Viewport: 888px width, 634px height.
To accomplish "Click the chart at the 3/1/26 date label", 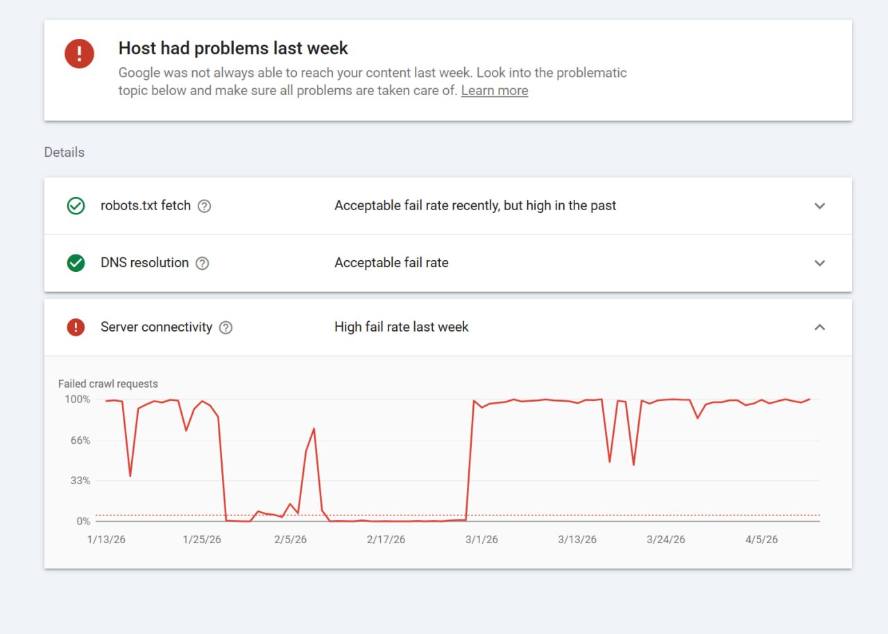I will 481,540.
